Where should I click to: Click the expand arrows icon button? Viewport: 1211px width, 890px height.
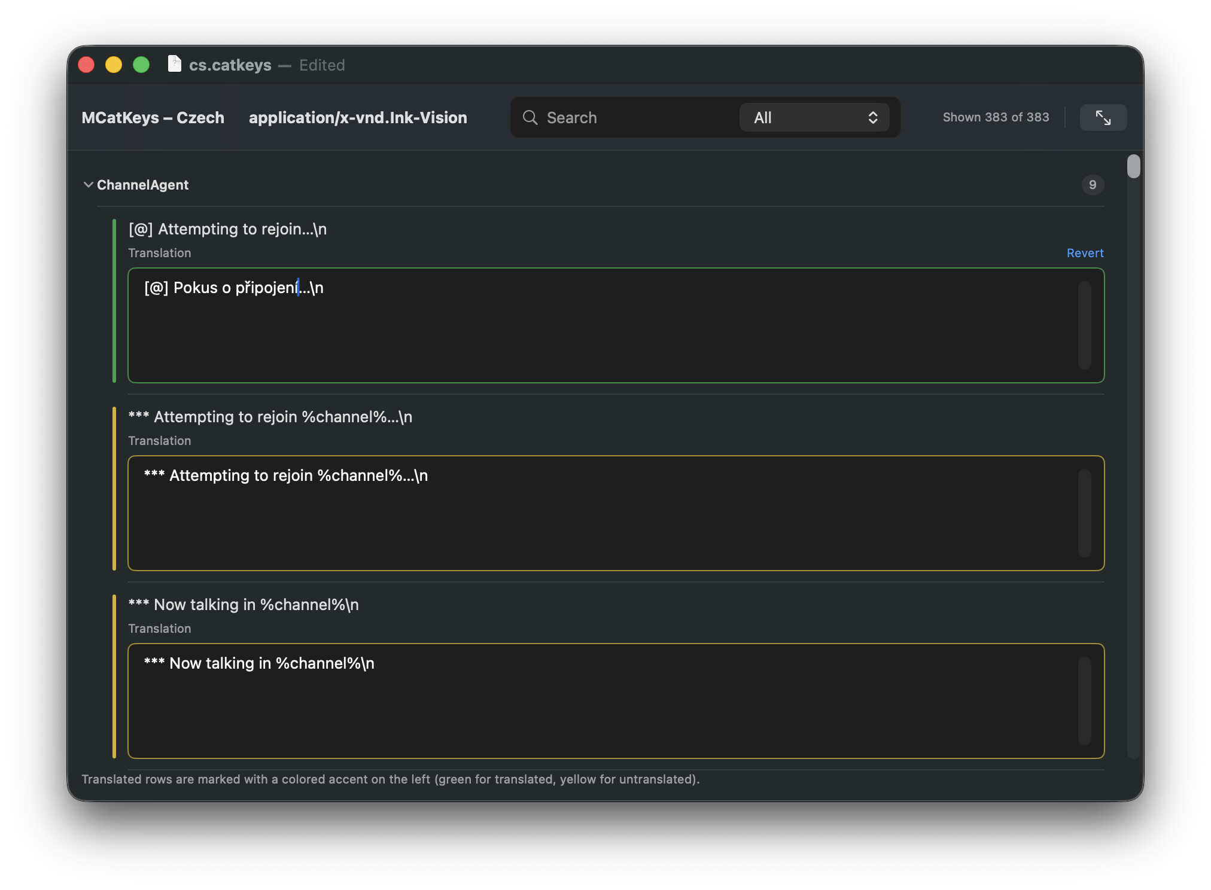(1103, 118)
